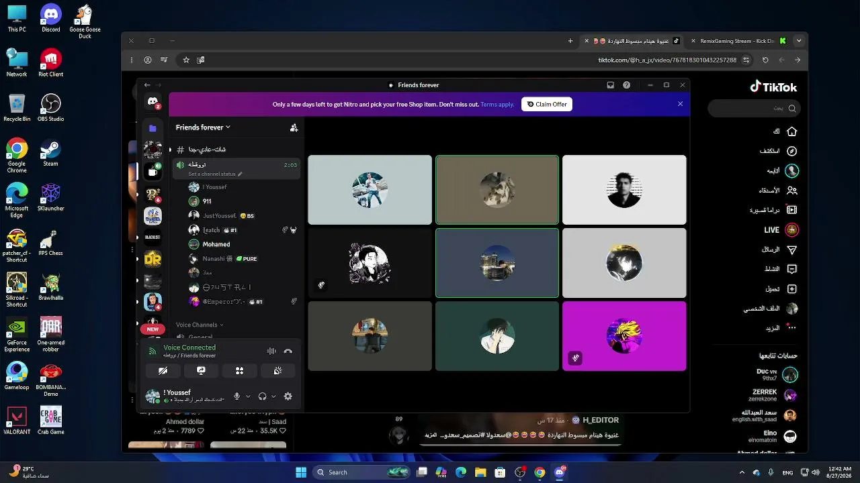Image resolution: width=860 pixels, height=483 pixels.
Task: Open TikTok Friends icon in sidebar
Action: pyautogui.click(x=791, y=191)
